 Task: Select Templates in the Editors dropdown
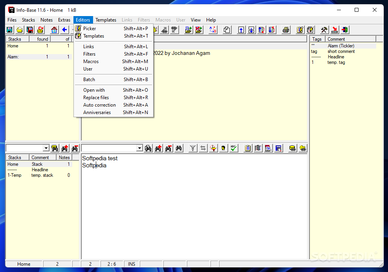pyautogui.click(x=113, y=36)
